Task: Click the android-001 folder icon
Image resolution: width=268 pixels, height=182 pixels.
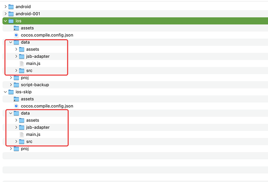Action: tap(11, 14)
